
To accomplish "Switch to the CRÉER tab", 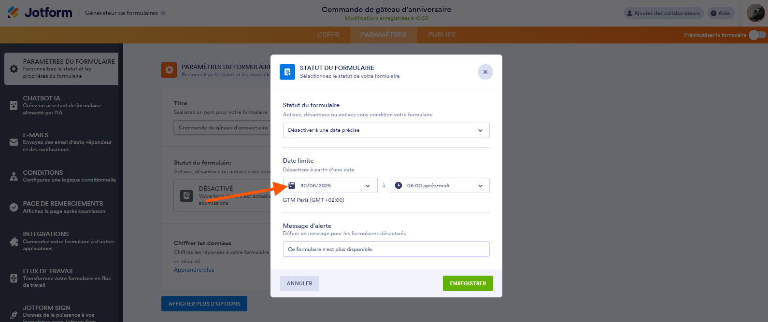I will click(328, 35).
